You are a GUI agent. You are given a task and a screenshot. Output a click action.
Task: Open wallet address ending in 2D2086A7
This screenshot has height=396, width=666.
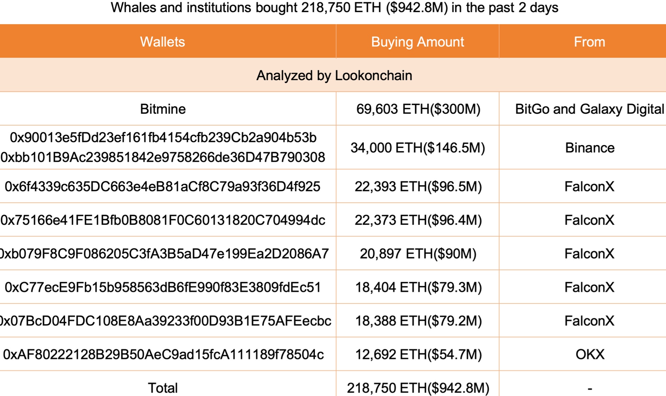[x=164, y=254]
